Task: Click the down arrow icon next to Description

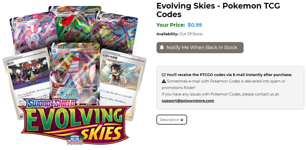Action: (x=182, y=120)
